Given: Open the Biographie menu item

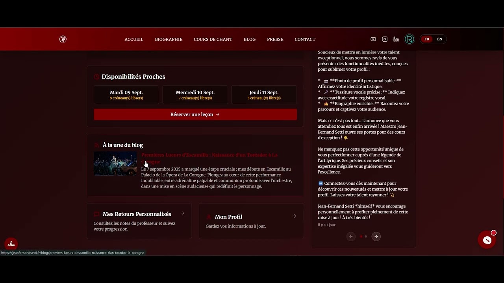Looking at the screenshot, I should point(169,39).
